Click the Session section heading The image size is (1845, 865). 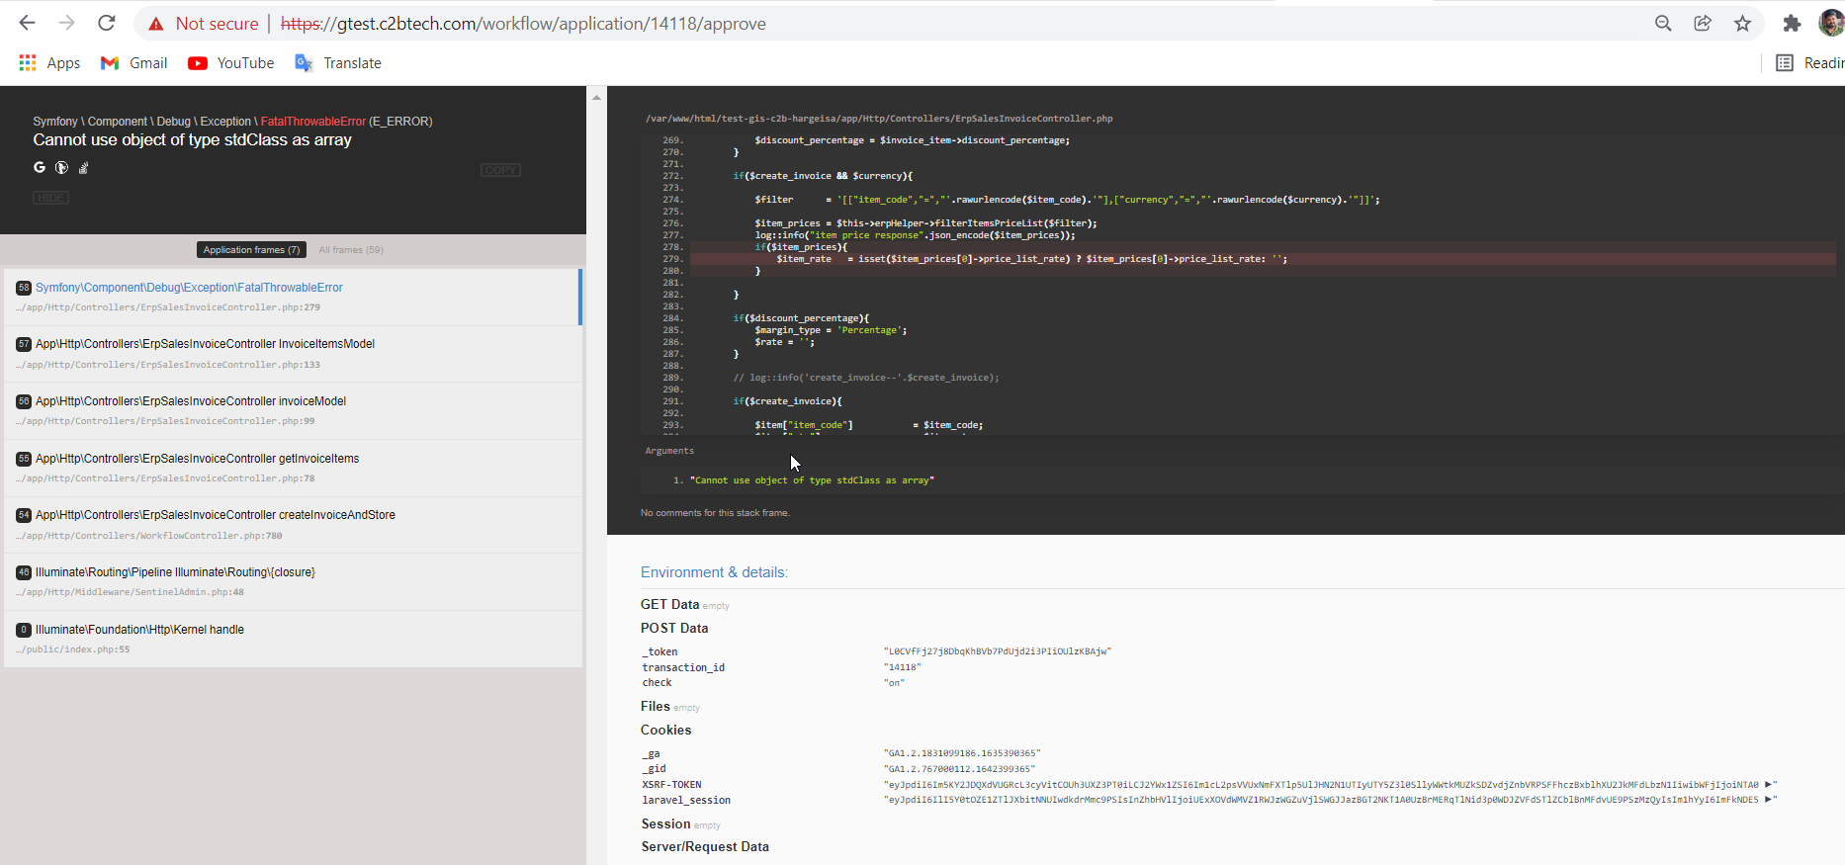click(x=665, y=823)
